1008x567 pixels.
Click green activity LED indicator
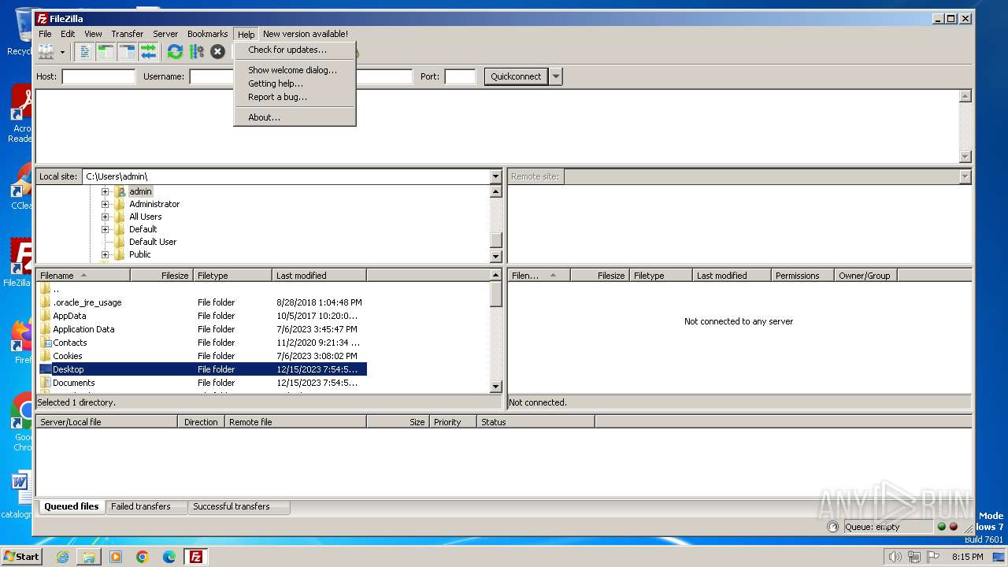coord(941,527)
